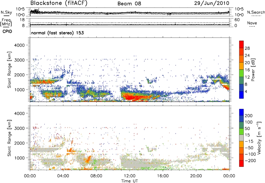Click the -15 label on Velocity color bar
Image resolution: width=265 pixels, height=183 pixels.
click(249, 141)
